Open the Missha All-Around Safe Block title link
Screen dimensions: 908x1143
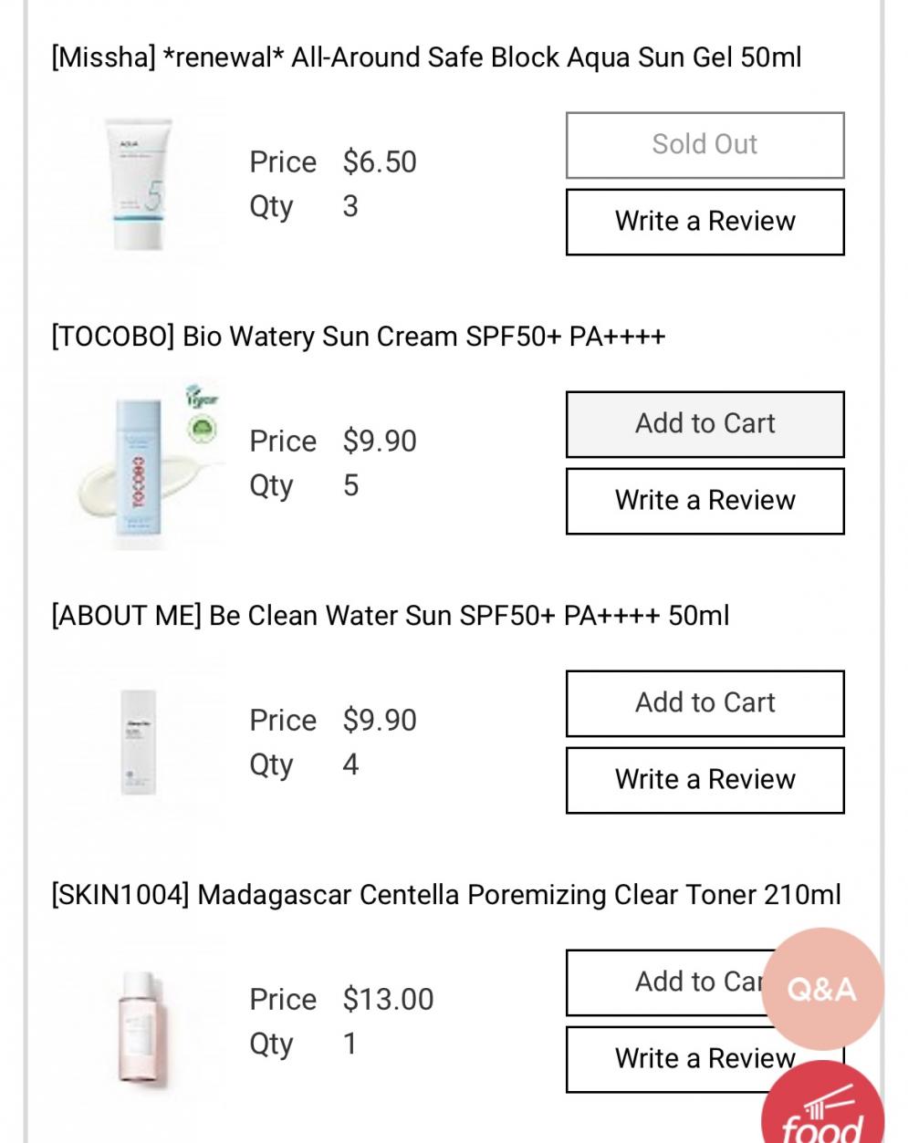point(426,57)
